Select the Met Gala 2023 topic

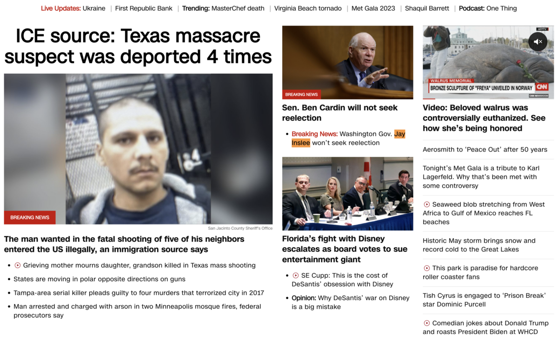pyautogui.click(x=373, y=8)
